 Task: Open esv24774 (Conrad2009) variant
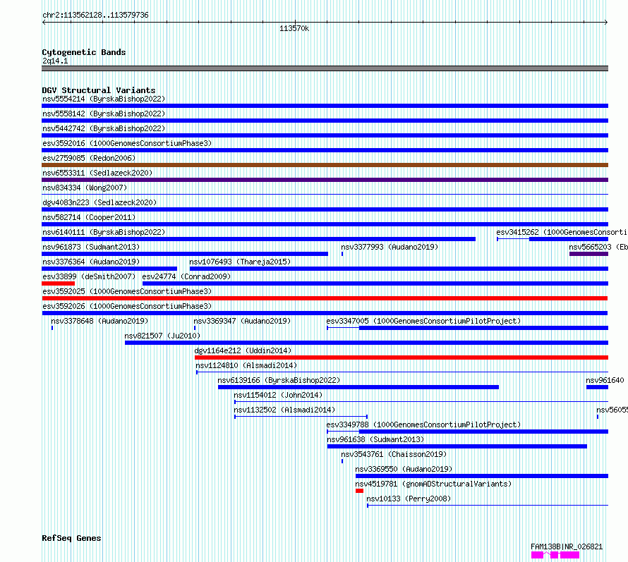[186, 276]
